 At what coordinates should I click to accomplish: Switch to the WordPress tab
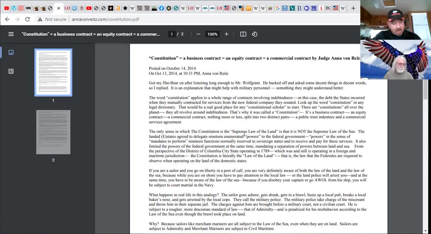14,8
